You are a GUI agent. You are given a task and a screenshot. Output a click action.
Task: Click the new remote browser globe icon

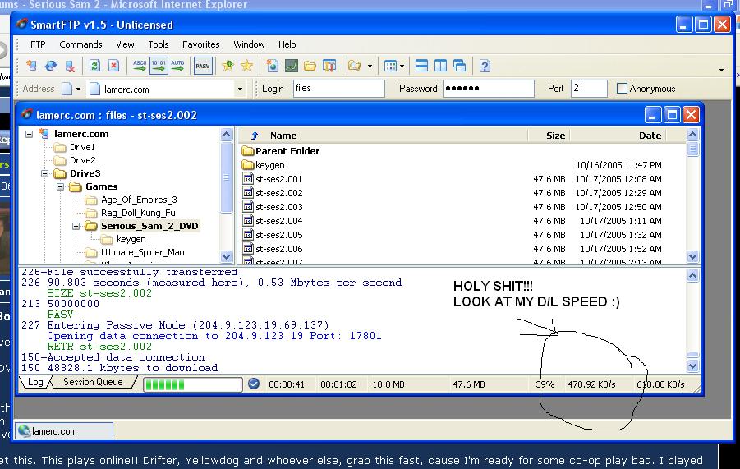tap(272, 66)
